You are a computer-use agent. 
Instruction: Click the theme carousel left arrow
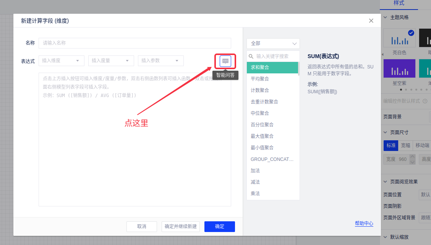click(382, 54)
